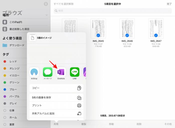The height and width of the screenshot is (128, 175).
Task: Tap 完了 to finish selection
Action: click(x=169, y=4)
